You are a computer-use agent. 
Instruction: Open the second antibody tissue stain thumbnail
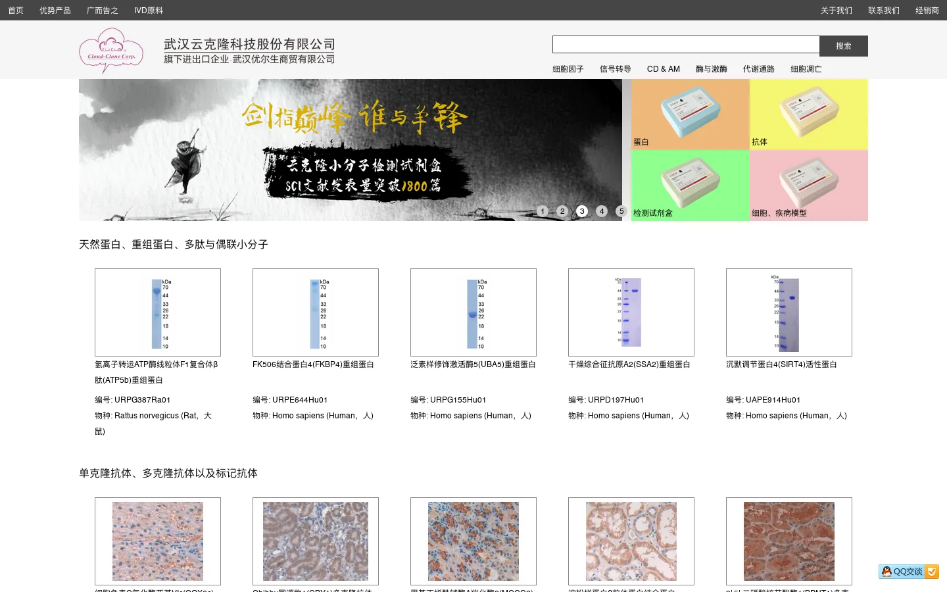click(x=316, y=541)
